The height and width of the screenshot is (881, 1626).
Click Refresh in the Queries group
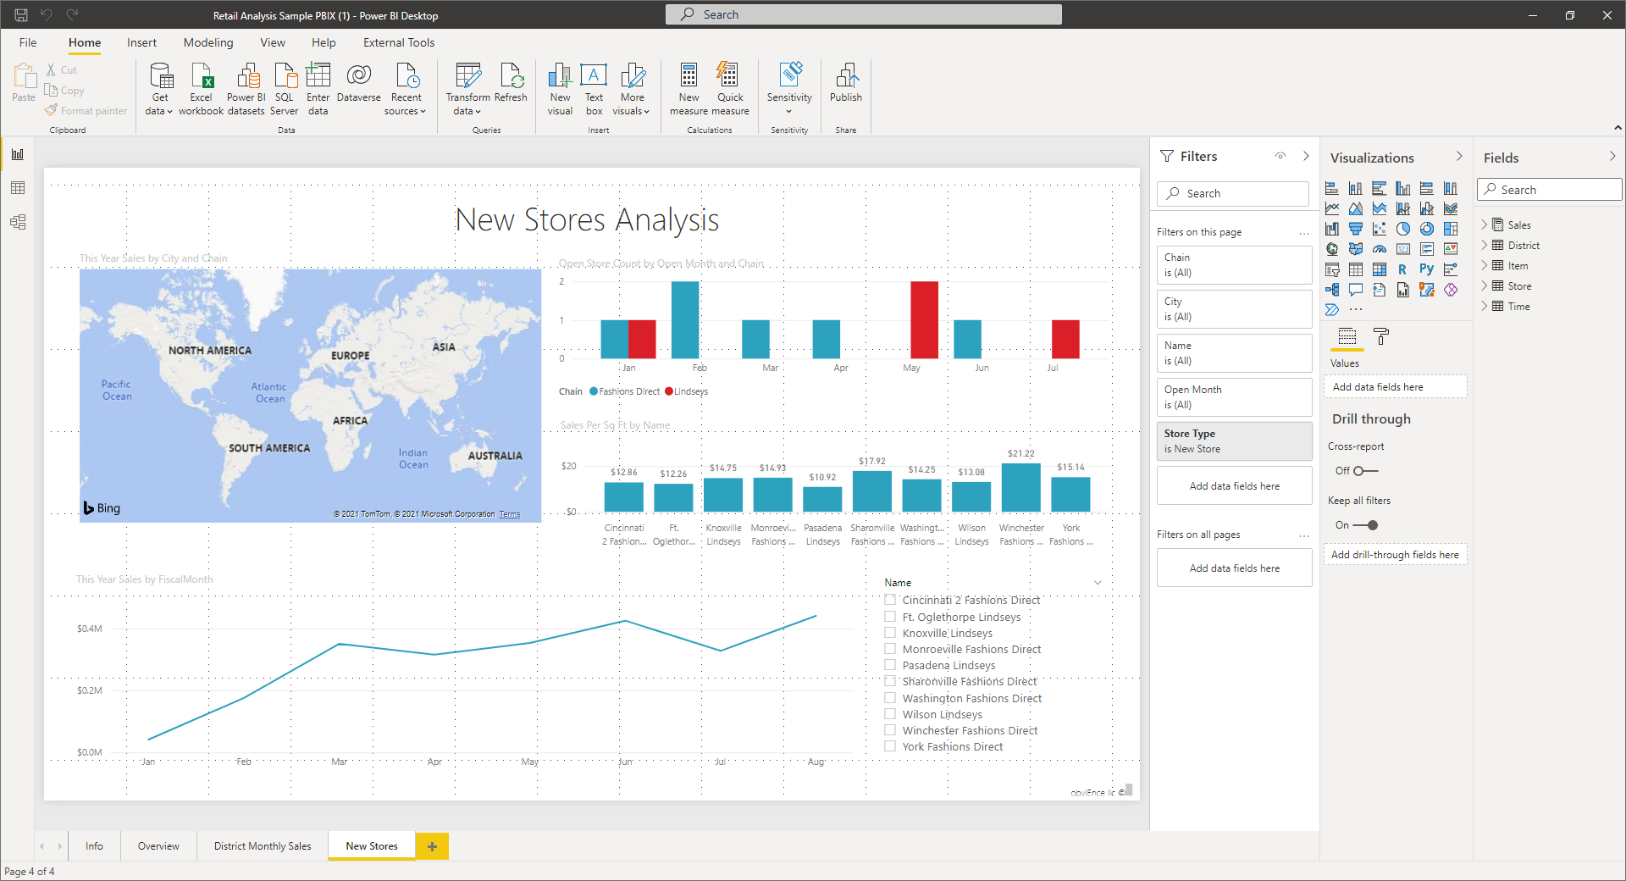click(x=511, y=83)
